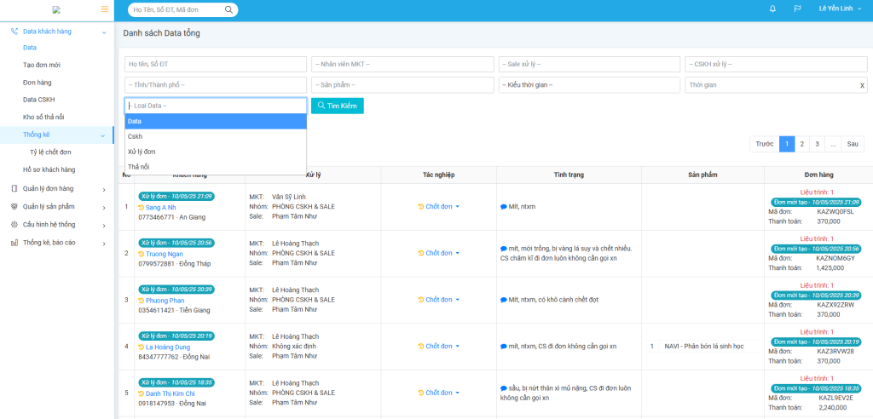Click the Họ tên, Số ĐT filter field

coord(215,65)
